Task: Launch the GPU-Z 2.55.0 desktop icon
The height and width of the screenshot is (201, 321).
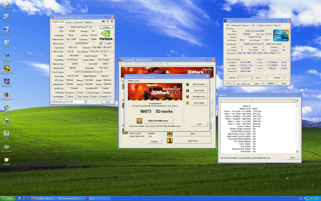Action: 6,147
